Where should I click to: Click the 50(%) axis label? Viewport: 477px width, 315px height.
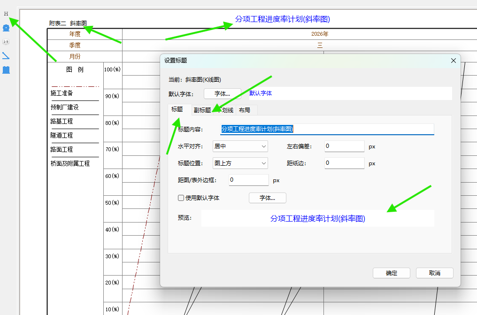pyautogui.click(x=113, y=203)
